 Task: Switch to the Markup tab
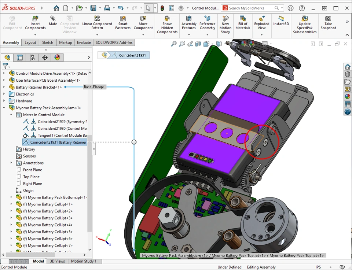coord(65,42)
